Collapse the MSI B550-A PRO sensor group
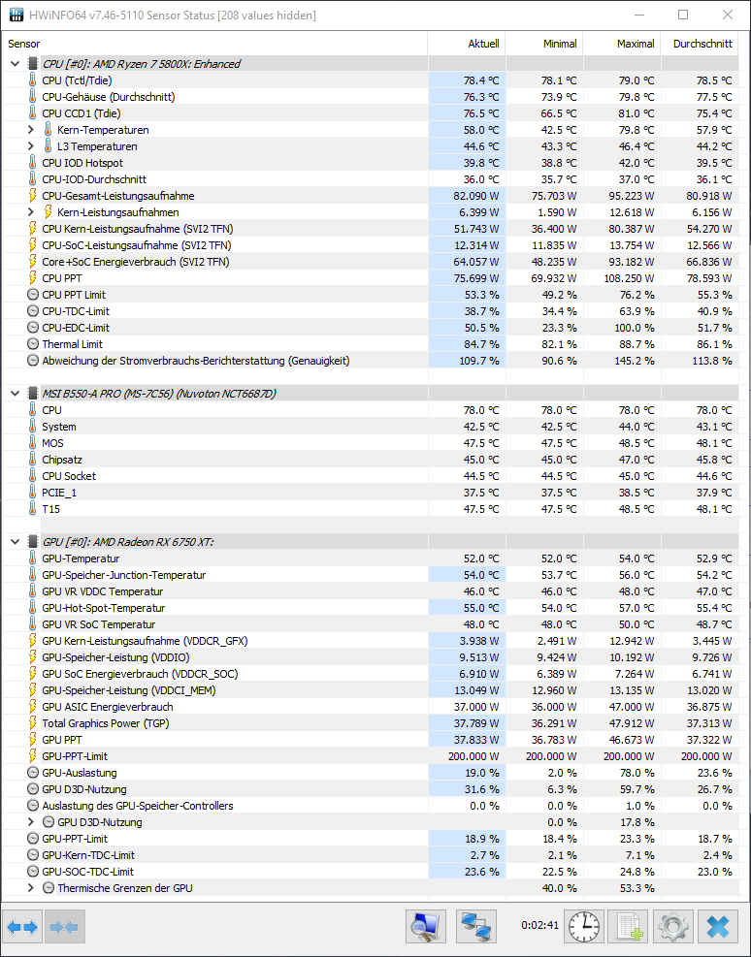751x957 pixels. [x=16, y=393]
